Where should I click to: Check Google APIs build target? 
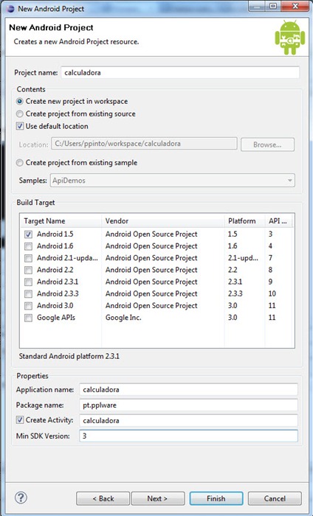tap(29, 318)
